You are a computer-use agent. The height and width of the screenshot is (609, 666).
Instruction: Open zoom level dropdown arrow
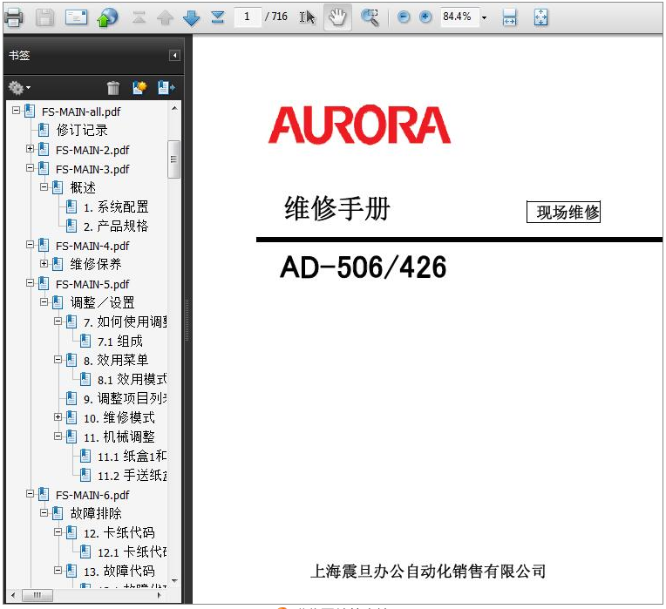click(x=484, y=17)
